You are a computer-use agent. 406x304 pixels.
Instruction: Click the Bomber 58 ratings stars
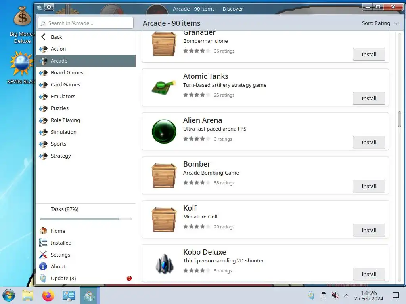(x=197, y=183)
